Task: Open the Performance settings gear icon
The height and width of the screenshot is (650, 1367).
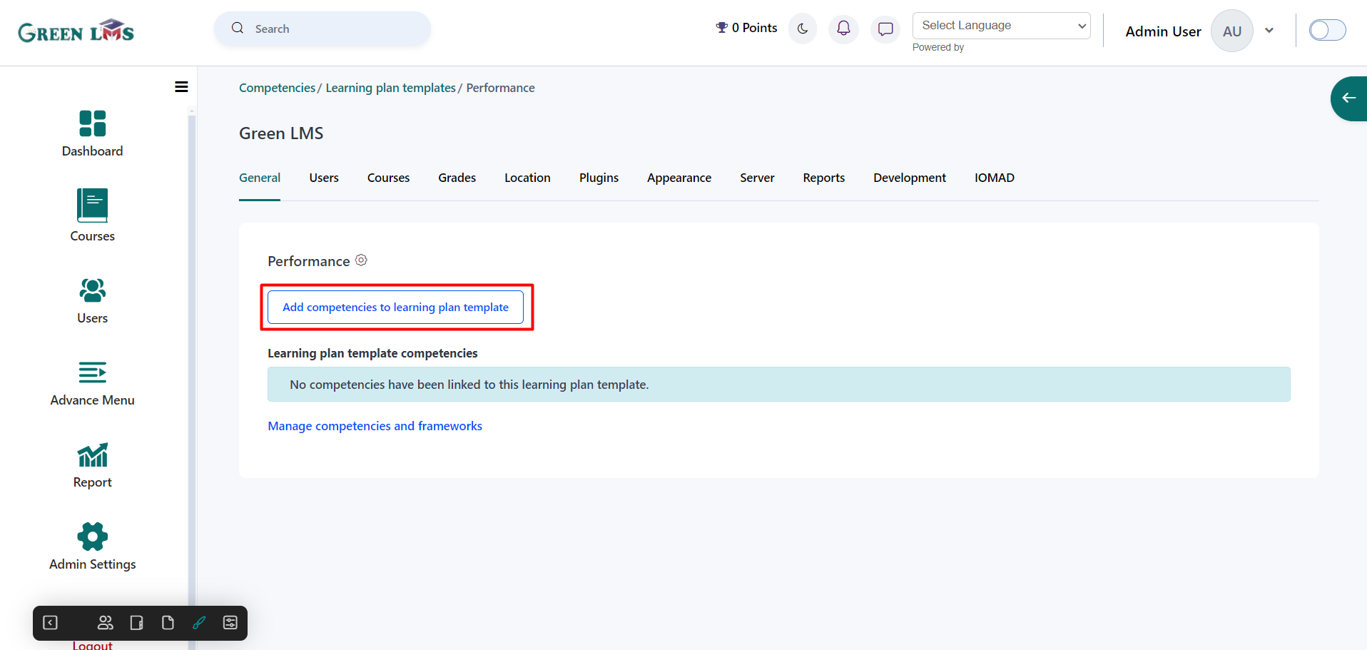Action: tap(361, 260)
